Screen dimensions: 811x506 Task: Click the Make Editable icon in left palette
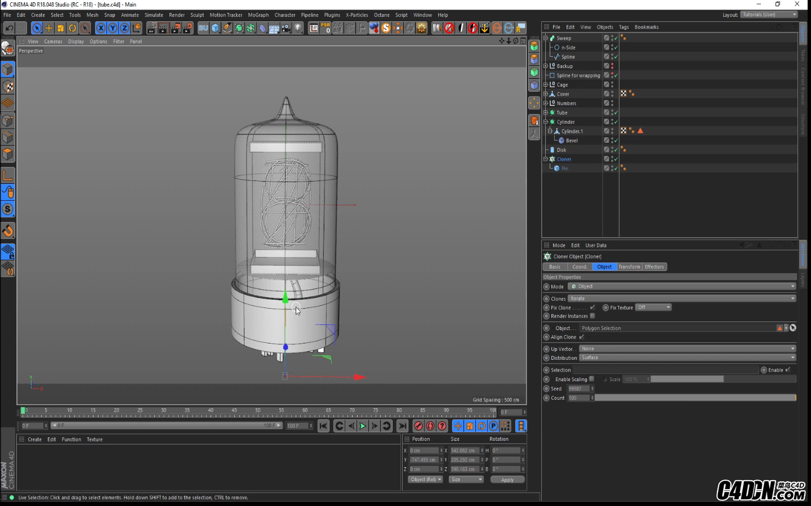tap(8, 49)
